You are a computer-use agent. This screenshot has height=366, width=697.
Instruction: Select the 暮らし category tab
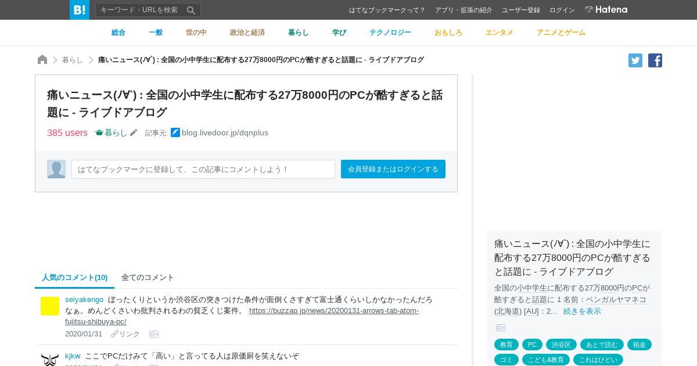pos(299,33)
